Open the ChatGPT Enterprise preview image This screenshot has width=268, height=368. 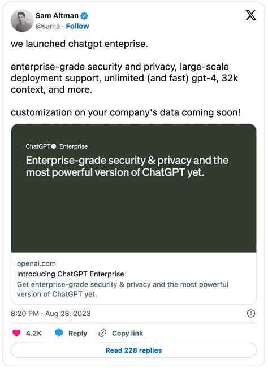(133, 188)
